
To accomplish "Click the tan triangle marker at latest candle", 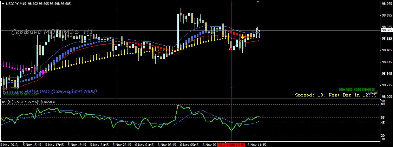I will click(257, 28).
